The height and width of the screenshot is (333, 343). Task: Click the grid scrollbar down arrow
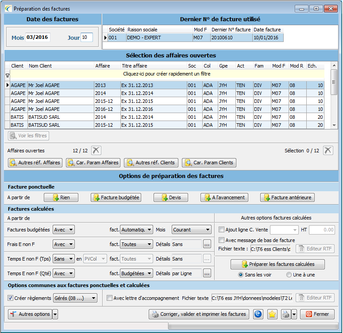point(334,125)
